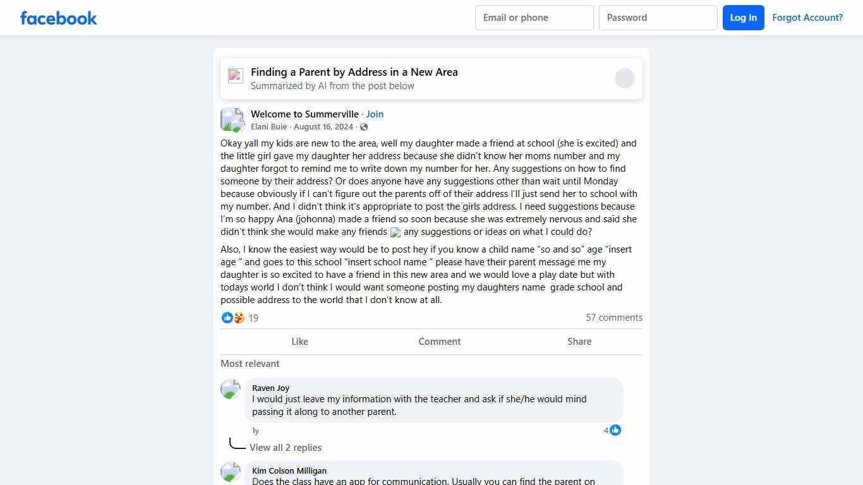Select Comment action on the post
The width and height of the screenshot is (863, 485).
(x=439, y=342)
